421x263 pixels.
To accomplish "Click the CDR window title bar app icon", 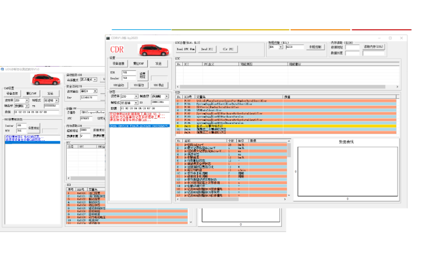I will tap(108, 38).
